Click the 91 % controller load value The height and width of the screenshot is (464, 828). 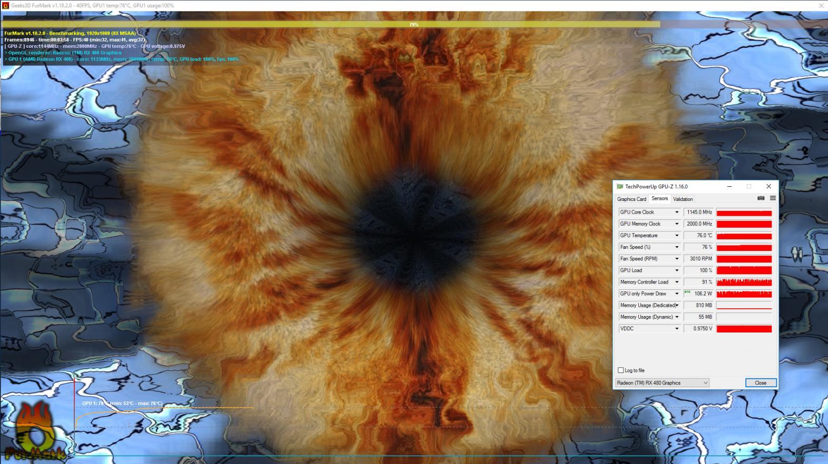click(698, 282)
